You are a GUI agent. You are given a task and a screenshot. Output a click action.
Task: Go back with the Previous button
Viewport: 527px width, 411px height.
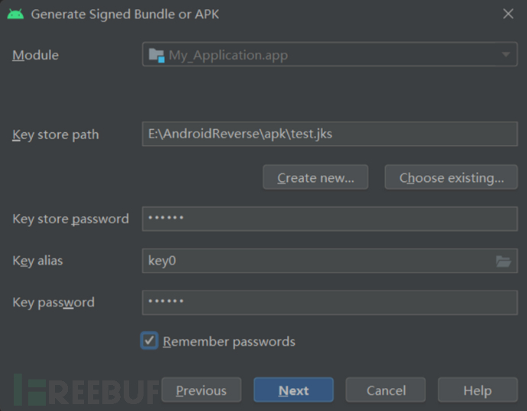[x=202, y=390]
